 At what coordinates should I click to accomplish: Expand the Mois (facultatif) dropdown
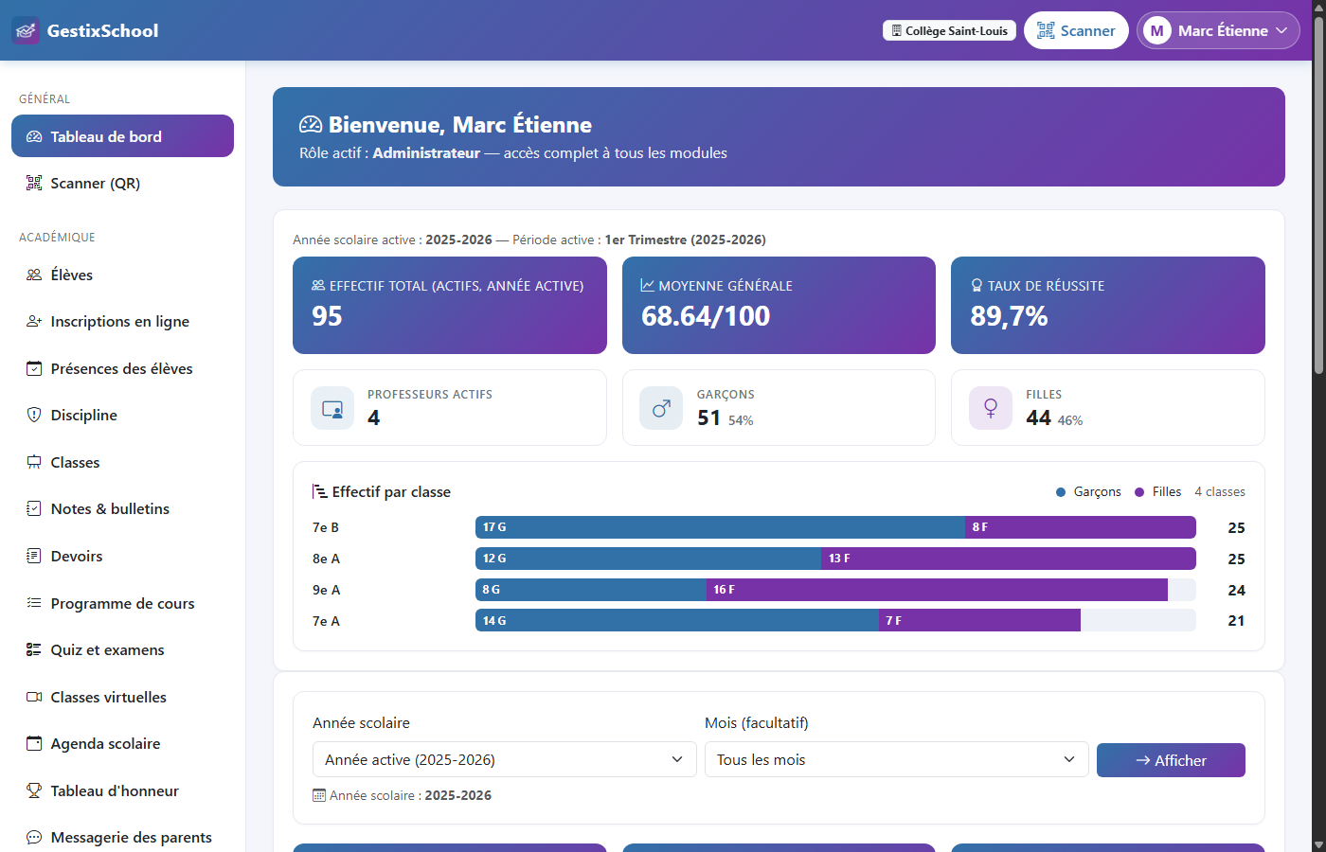tap(897, 759)
